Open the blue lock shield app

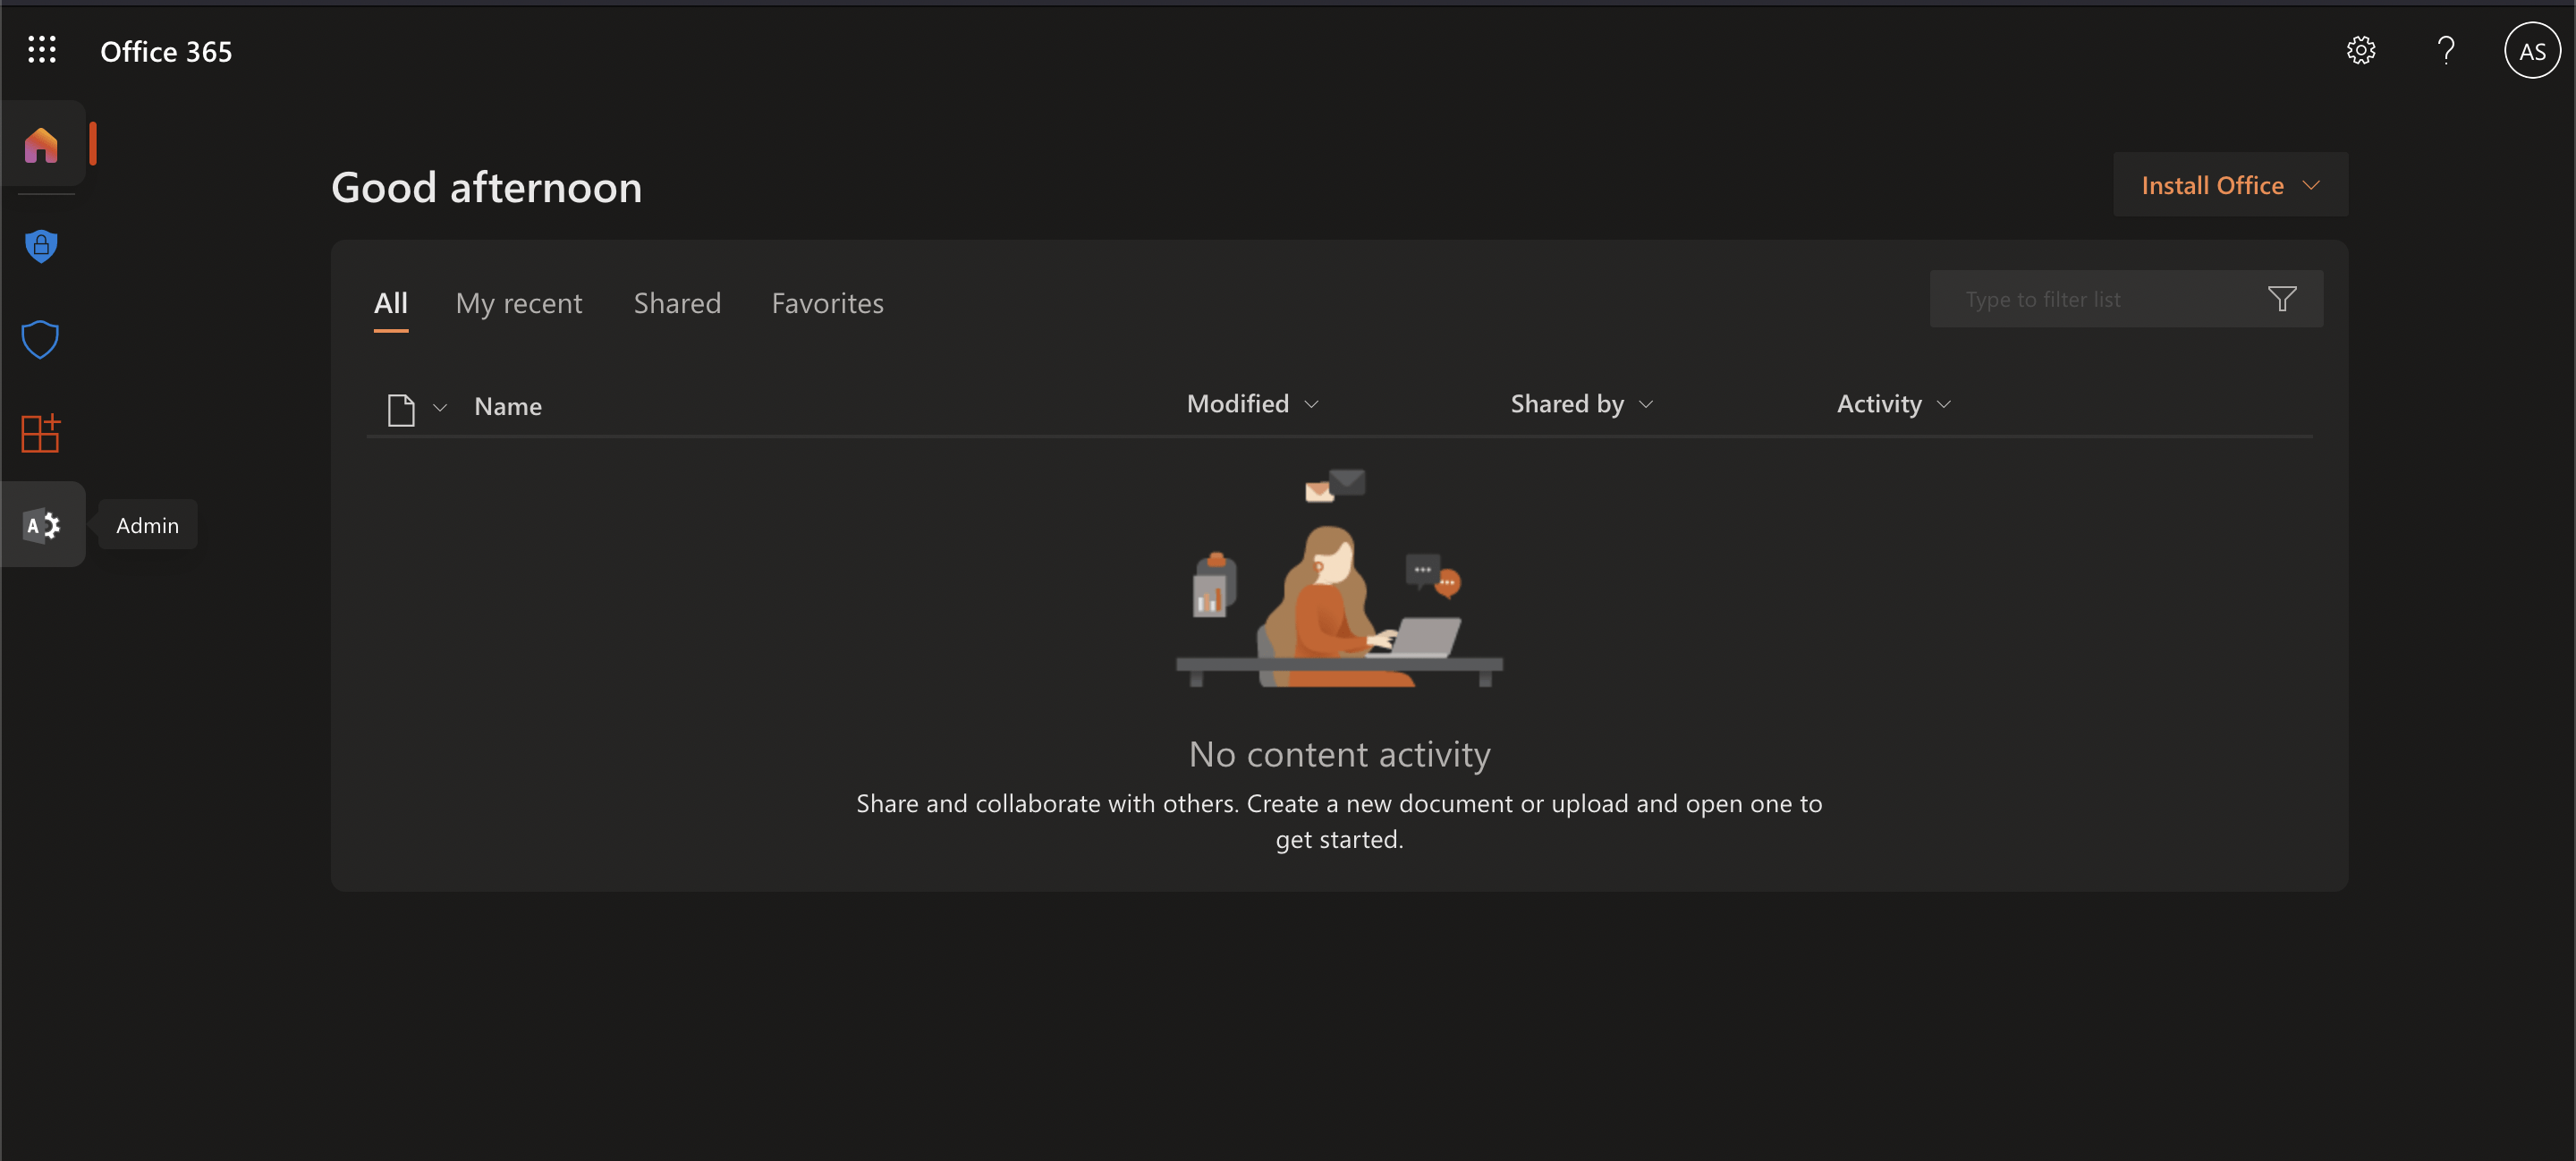41,245
